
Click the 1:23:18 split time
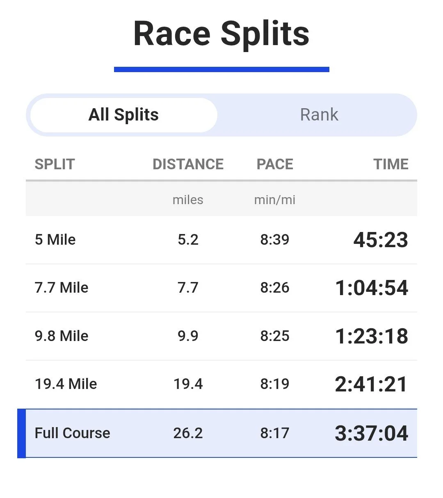tap(372, 336)
